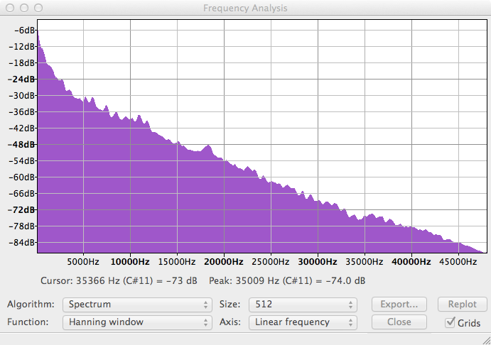Click the -84dB axis label
This screenshot has width=491, height=345.
coord(21,242)
